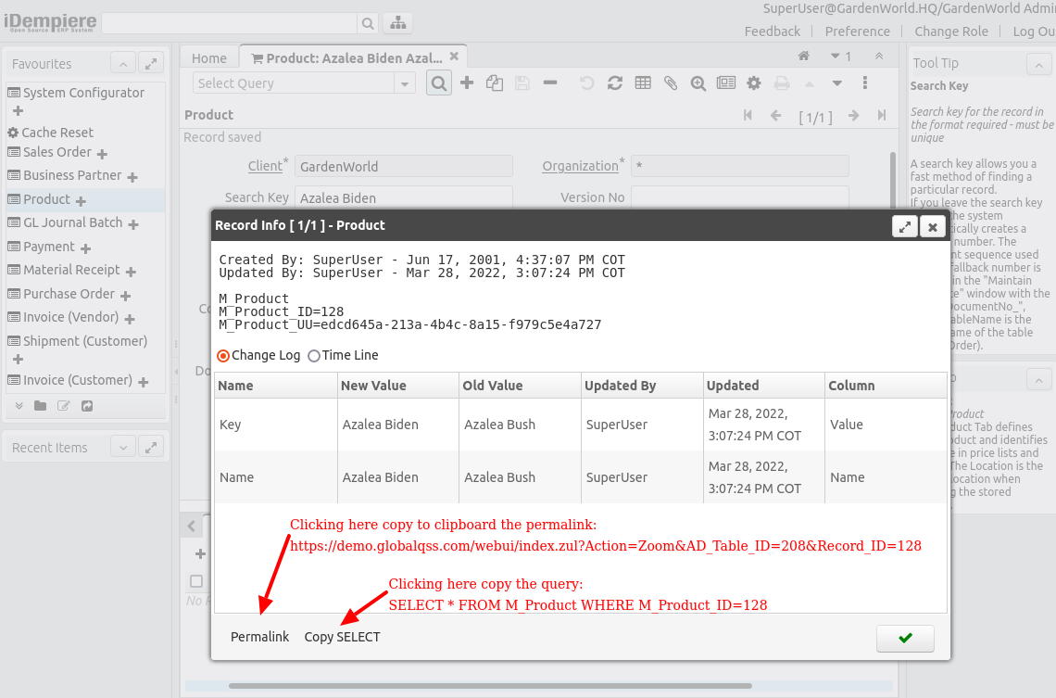
Task: Click the global search input field
Action: click(229, 23)
